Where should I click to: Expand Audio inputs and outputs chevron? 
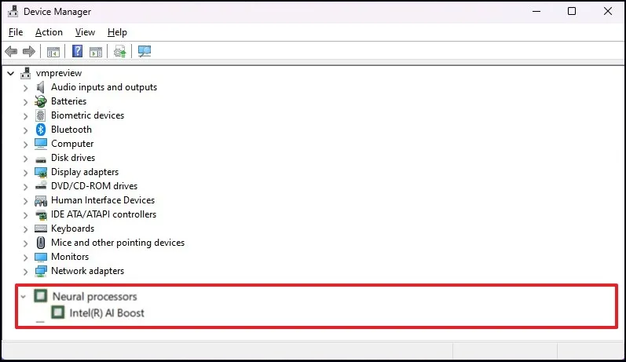coord(26,88)
